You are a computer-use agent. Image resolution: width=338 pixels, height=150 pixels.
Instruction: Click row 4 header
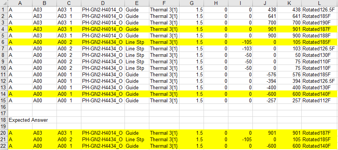pyautogui.click(x=4, y=29)
